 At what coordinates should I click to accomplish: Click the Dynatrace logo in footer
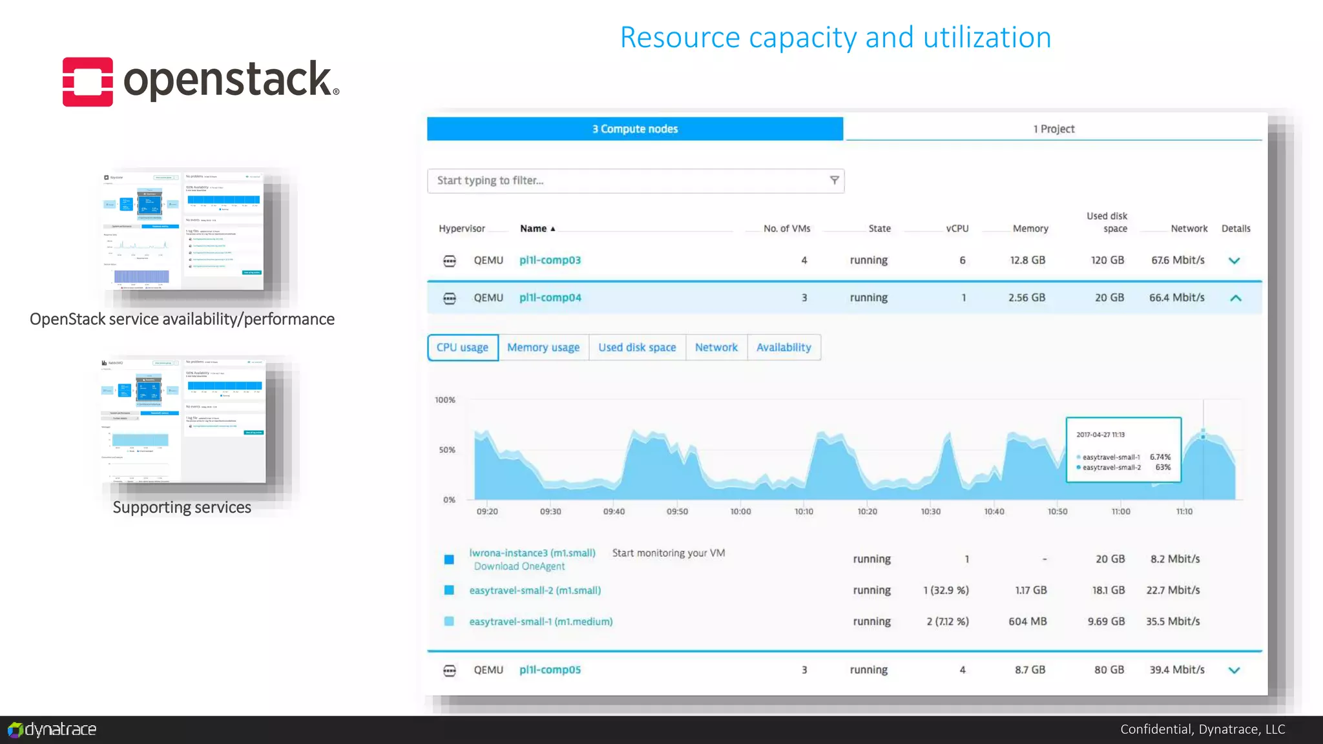52,730
